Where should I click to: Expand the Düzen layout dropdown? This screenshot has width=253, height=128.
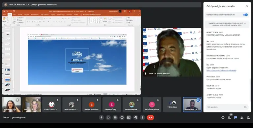[20, 17]
